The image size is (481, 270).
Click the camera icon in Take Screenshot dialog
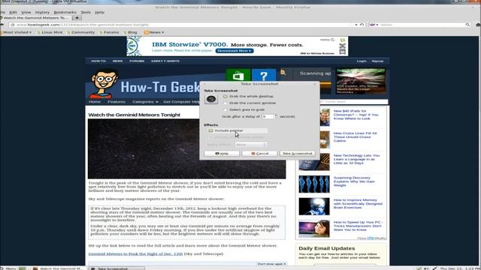211,99
